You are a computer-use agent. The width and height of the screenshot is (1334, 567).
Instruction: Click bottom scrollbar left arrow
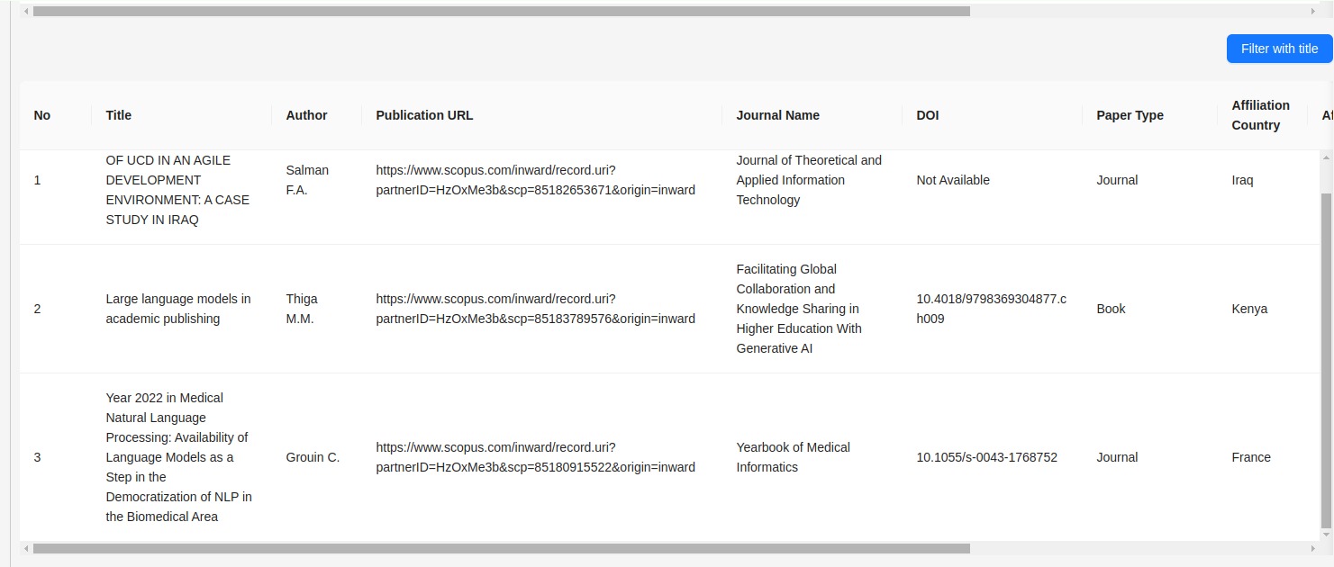coord(25,548)
